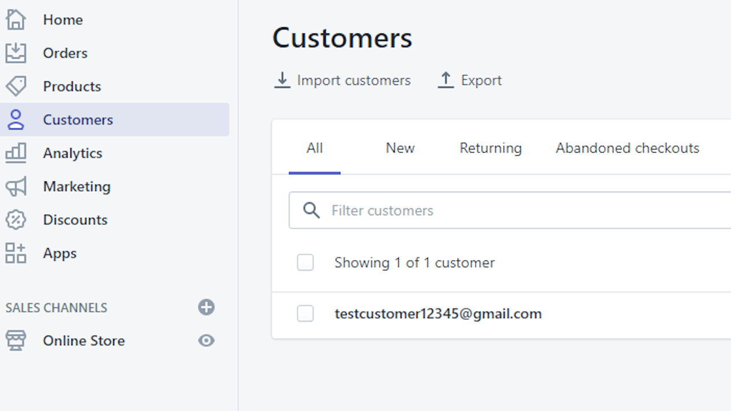Toggle Online Store visibility with the eye icon
Image resolution: width=731 pixels, height=411 pixels.
[x=206, y=340]
